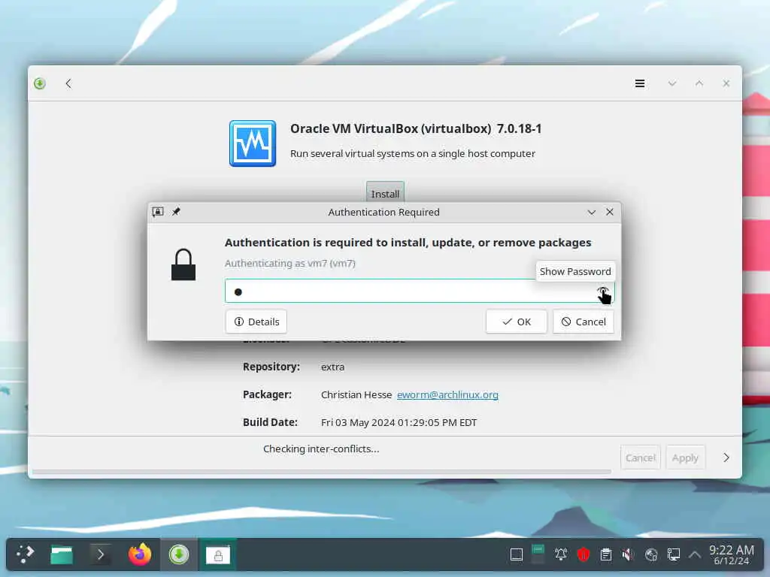Screen dimensions: 770x577
Task: Minimize the Authentication Required dialog
Action: tap(591, 212)
